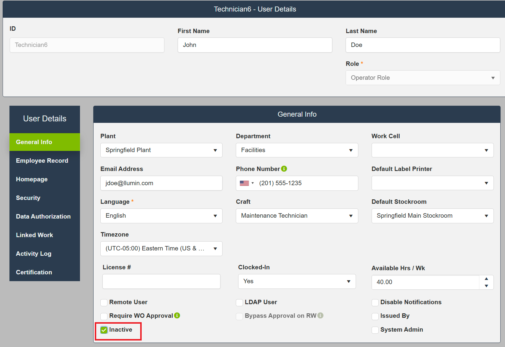The image size is (505, 347).
Task: Click the Email Address input field
Action: 161,183
